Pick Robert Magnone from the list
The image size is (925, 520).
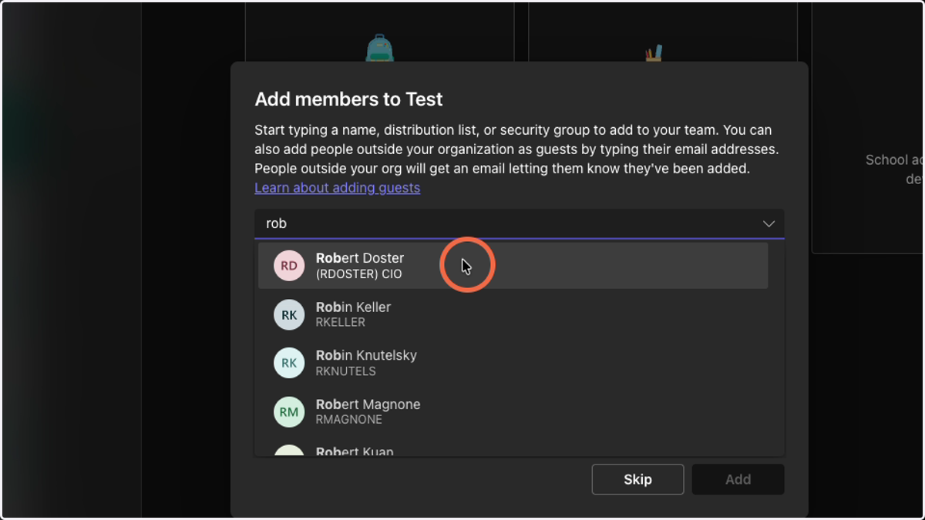[513, 412]
